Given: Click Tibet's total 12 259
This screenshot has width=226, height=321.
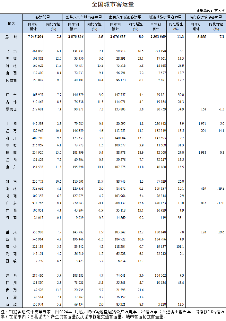Looking at the screenshot, I should 39,261.
